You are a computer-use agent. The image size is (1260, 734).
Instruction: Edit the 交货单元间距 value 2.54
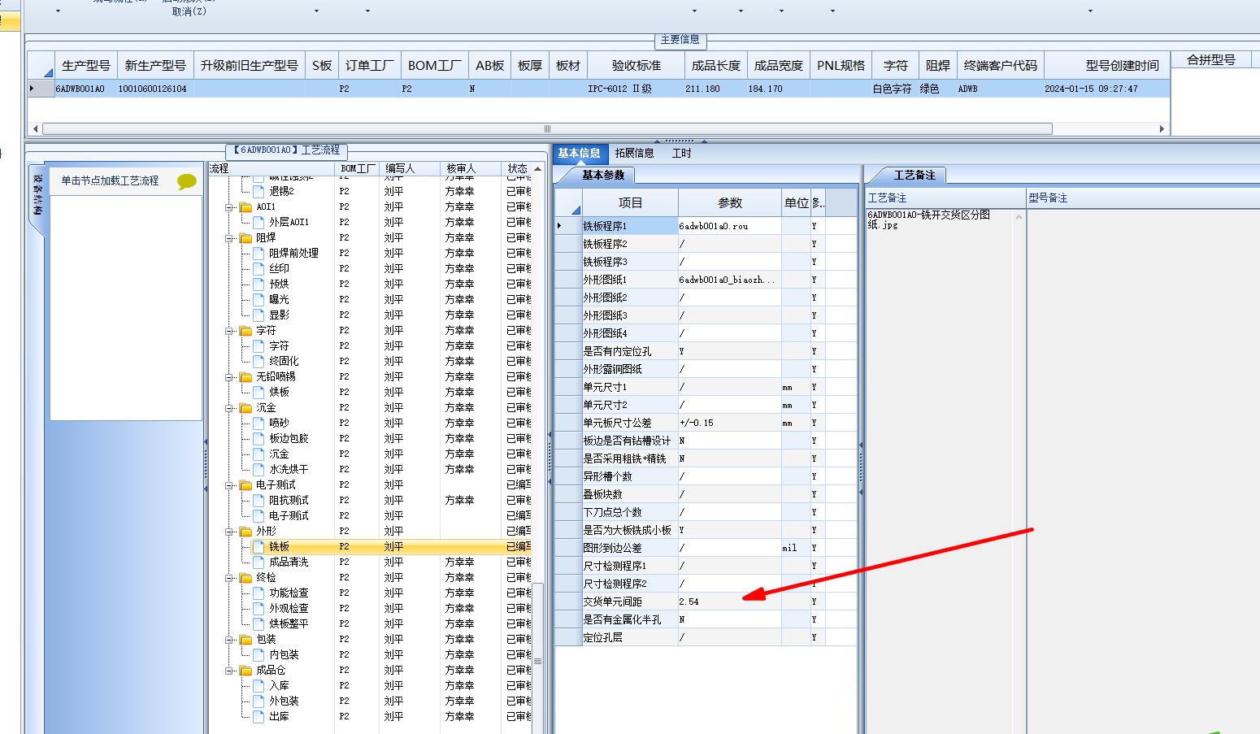pos(729,602)
